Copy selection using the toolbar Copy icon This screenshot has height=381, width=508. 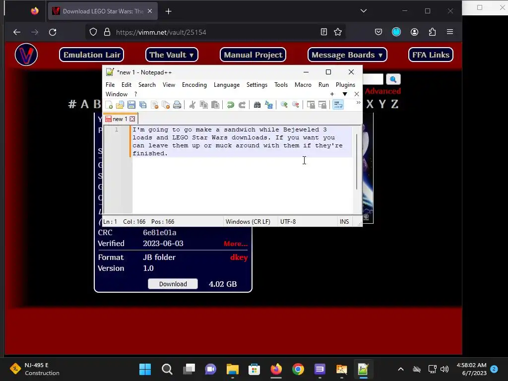pos(204,105)
